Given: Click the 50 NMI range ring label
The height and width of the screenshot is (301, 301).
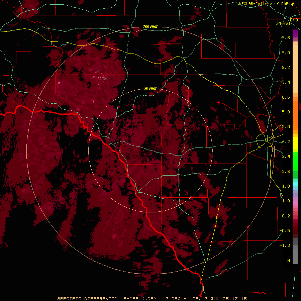Looking at the screenshot, I should tap(150, 88).
